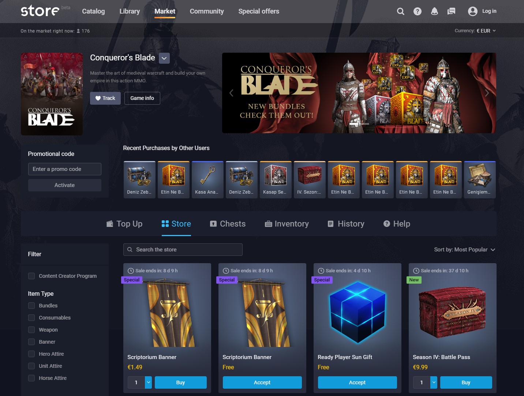The image size is (524, 396).
Task: Enable the Content Creator Program filter
Action: point(31,276)
